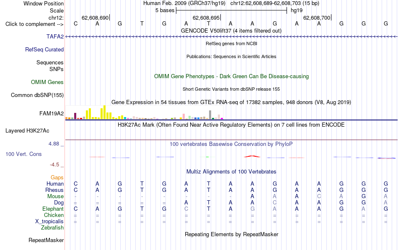Viewport: 398px width, 250px height.
Task: Click the red PhyloP conservation peak
Action: 252,156
